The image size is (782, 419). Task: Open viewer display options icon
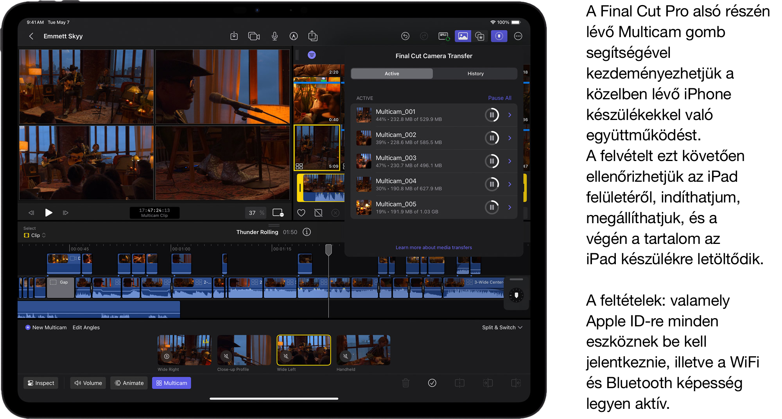[278, 213]
